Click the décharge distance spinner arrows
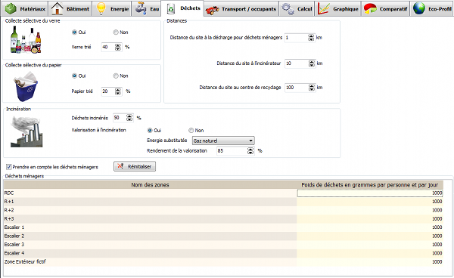 click(x=311, y=38)
